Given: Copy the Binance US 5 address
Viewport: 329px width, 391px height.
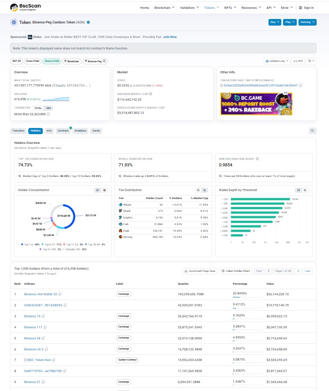Looking at the screenshot, I should tap(46, 350).
